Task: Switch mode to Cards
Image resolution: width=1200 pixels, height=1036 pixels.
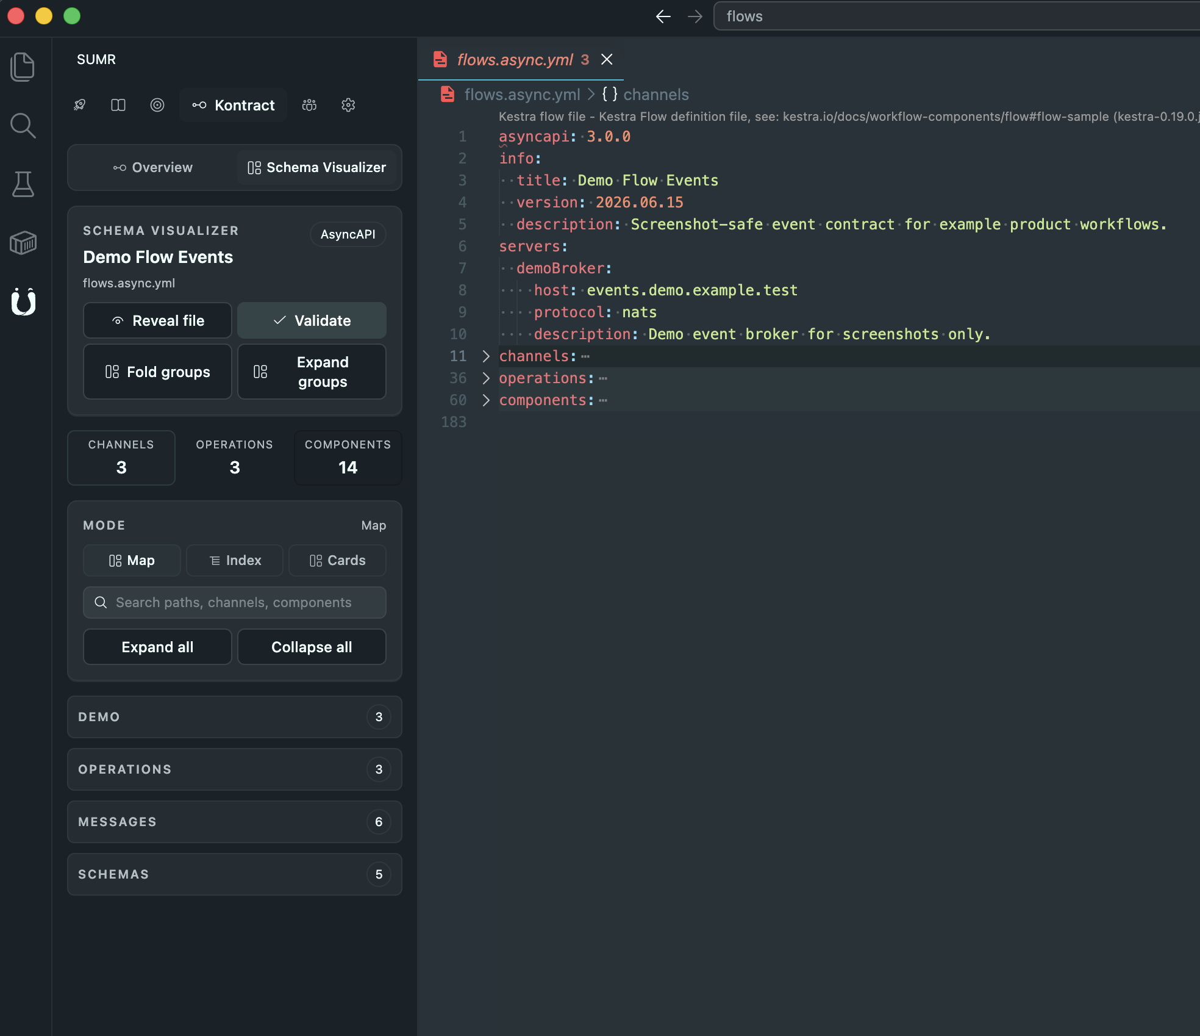Action: (337, 560)
